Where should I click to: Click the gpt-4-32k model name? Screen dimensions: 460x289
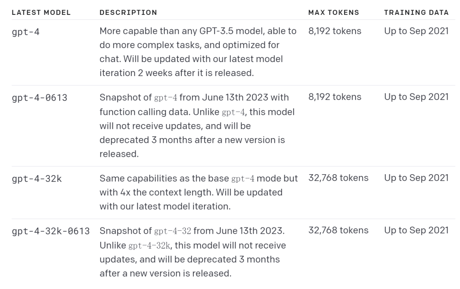(x=37, y=178)
